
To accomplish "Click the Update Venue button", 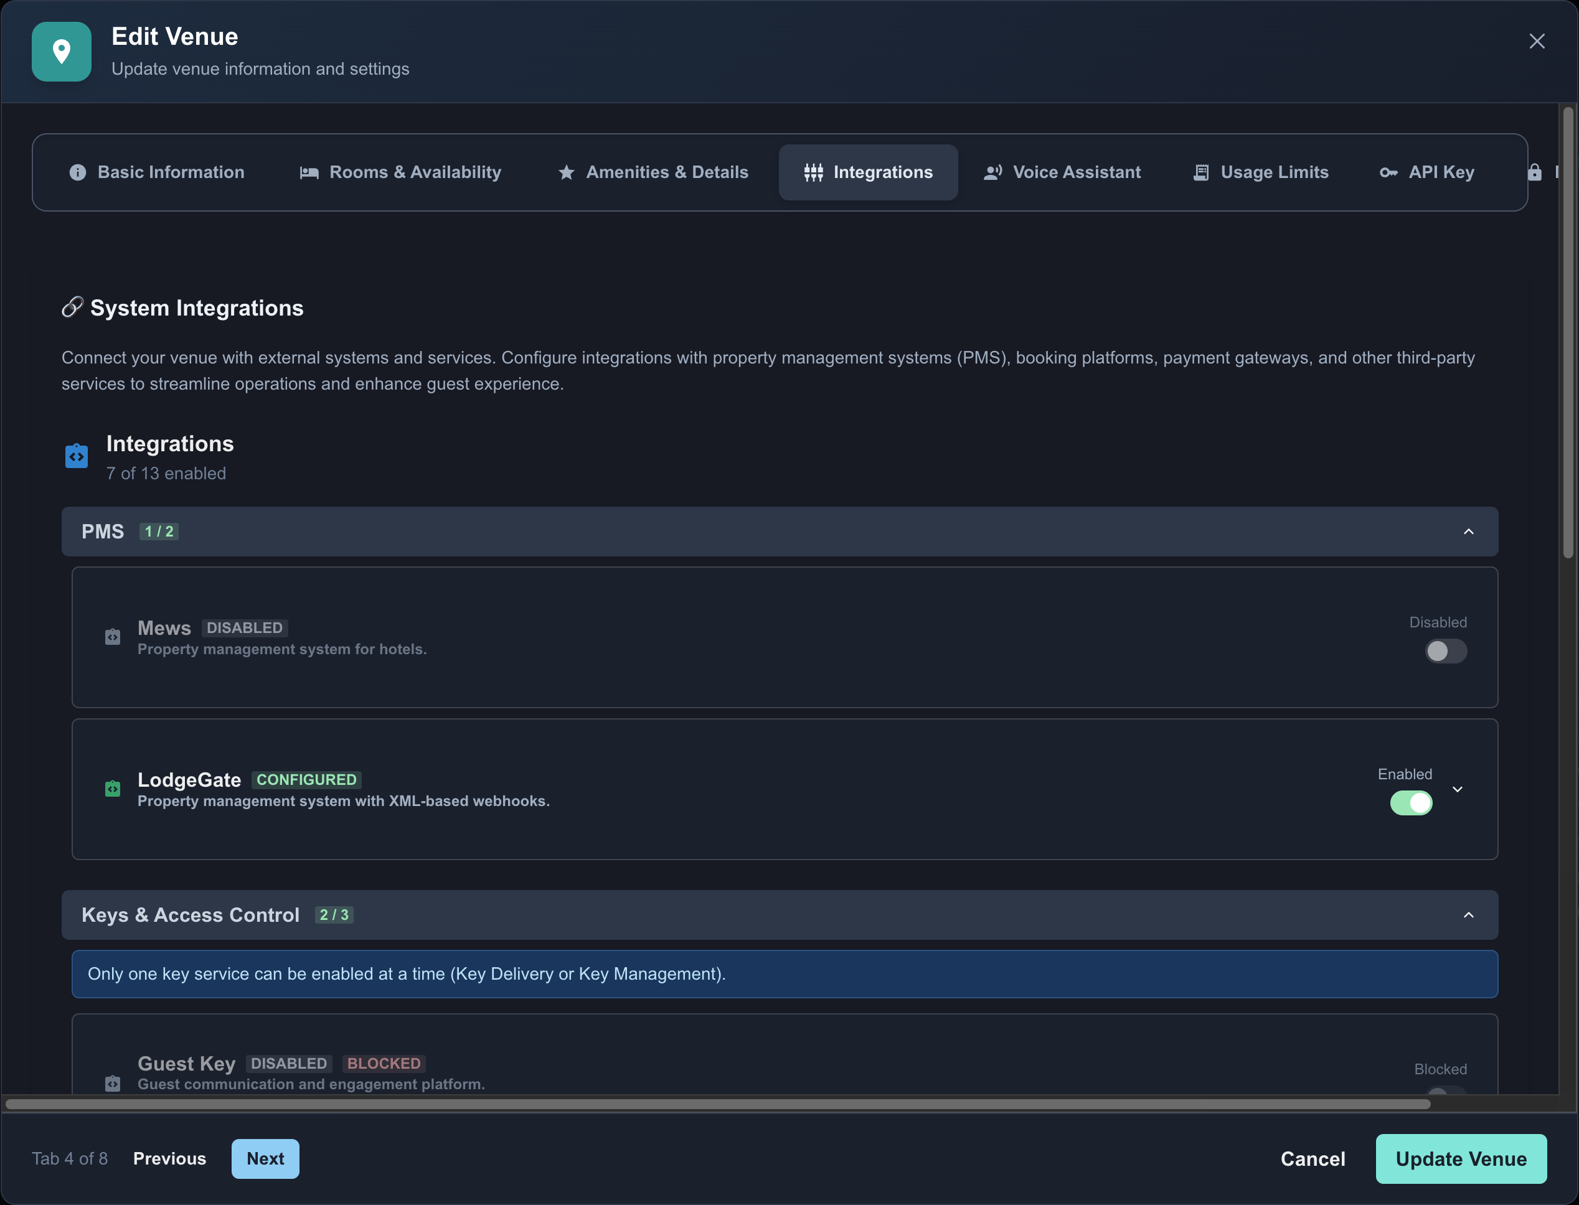I will [1461, 1159].
